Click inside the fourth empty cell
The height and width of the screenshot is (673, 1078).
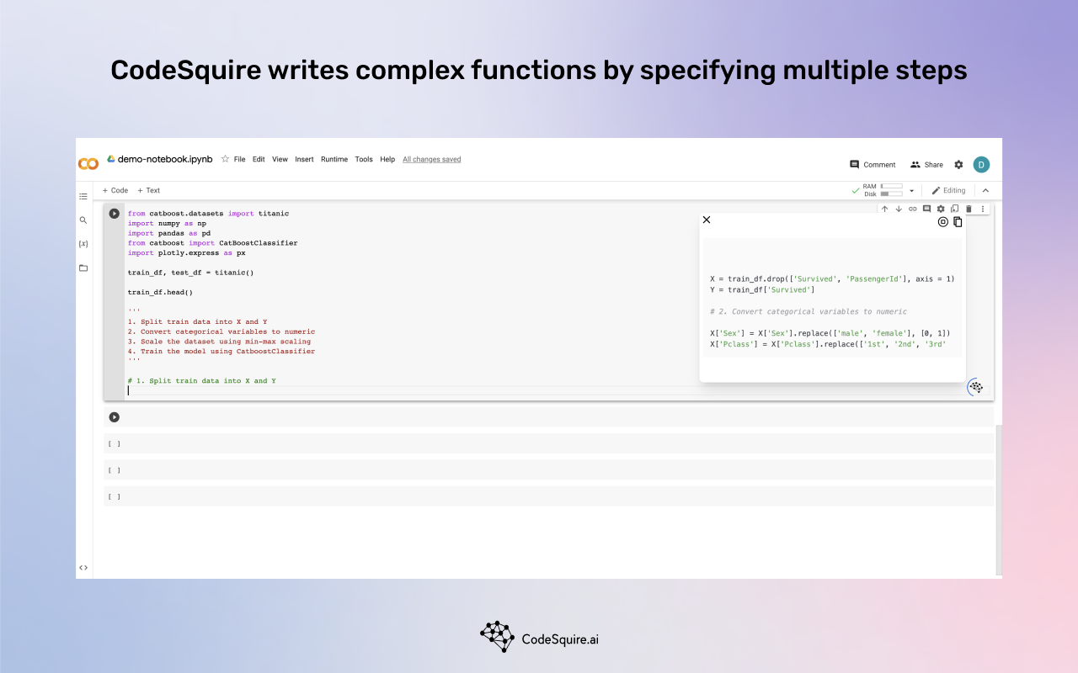coord(548,470)
